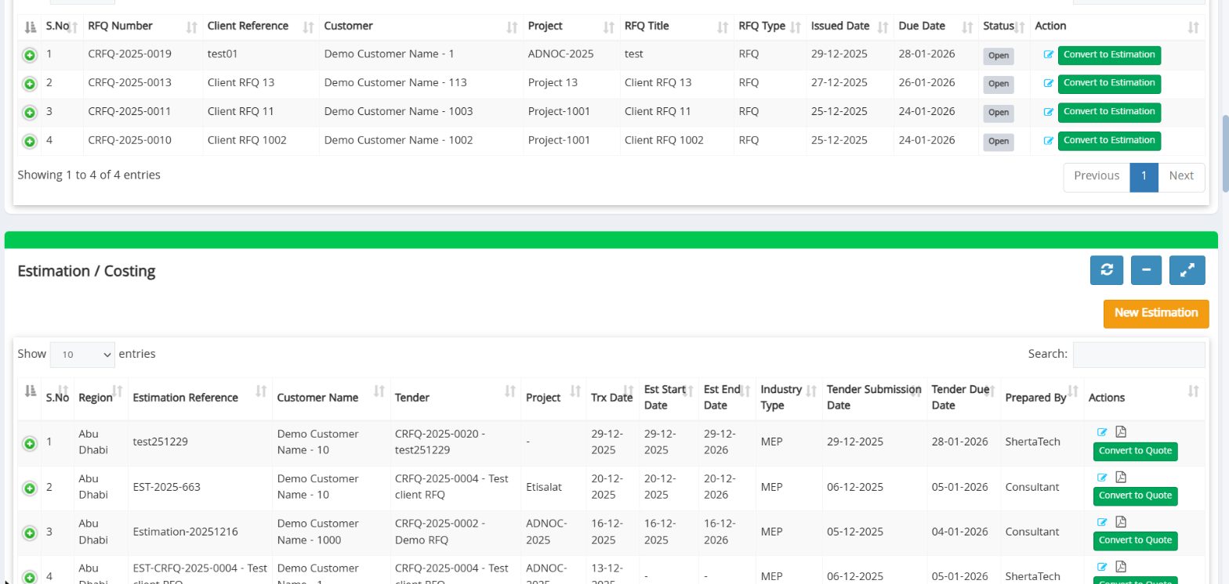Open PDF for Estimation-20251216
The image size is (1229, 584).
click(1121, 522)
